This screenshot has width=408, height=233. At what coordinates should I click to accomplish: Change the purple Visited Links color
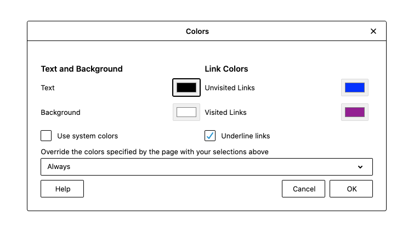[355, 112]
